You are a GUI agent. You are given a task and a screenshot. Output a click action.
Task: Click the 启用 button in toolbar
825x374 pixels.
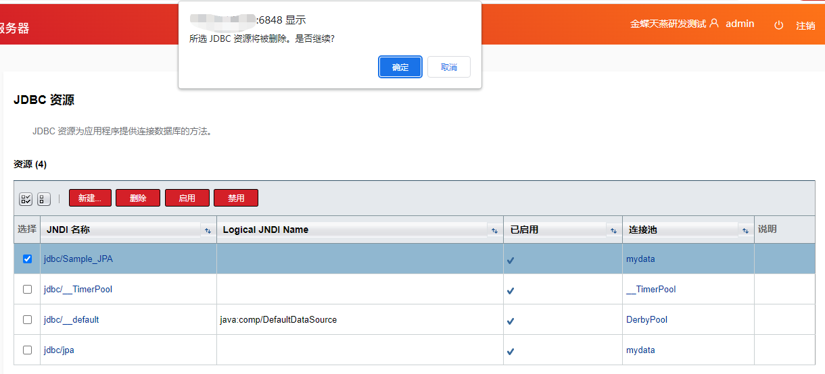click(x=187, y=198)
